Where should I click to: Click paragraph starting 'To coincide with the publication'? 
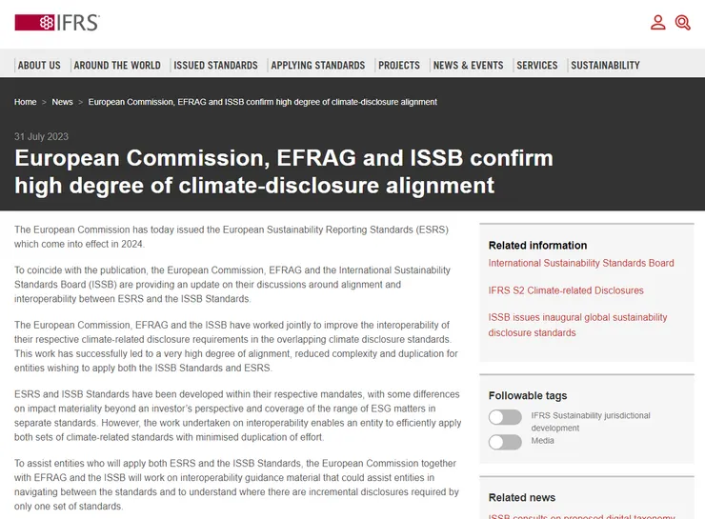pos(232,285)
